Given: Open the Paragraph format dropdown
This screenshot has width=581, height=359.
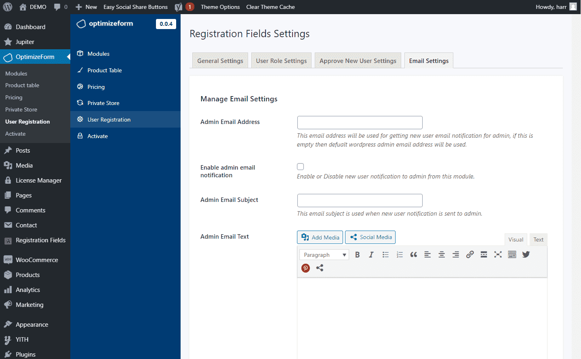Looking at the screenshot, I should (324, 255).
